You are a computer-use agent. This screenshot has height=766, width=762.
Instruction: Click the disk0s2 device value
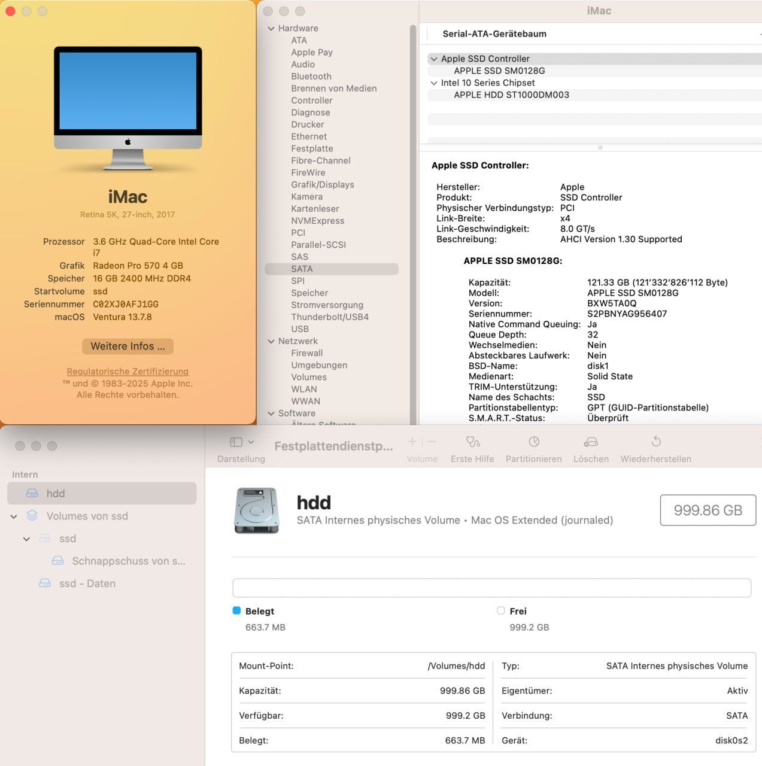(731, 740)
